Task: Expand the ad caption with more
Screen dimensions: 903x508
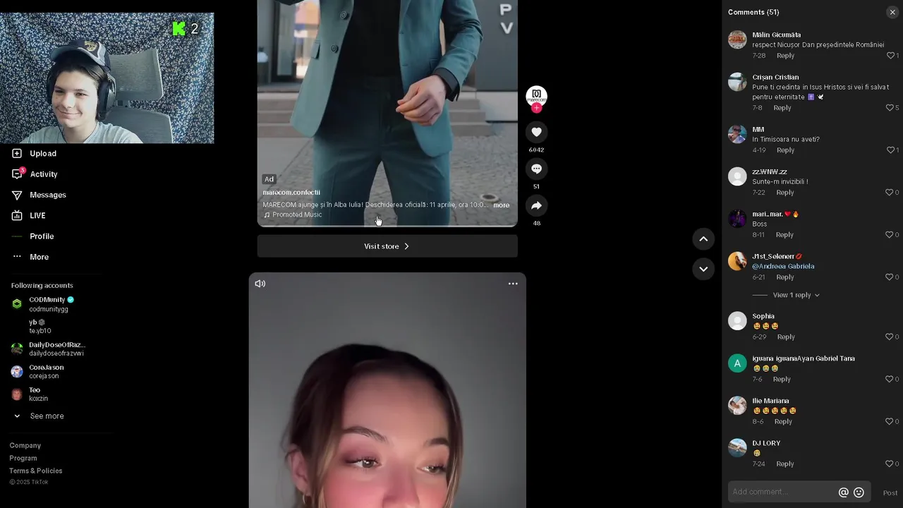Action: coord(501,205)
